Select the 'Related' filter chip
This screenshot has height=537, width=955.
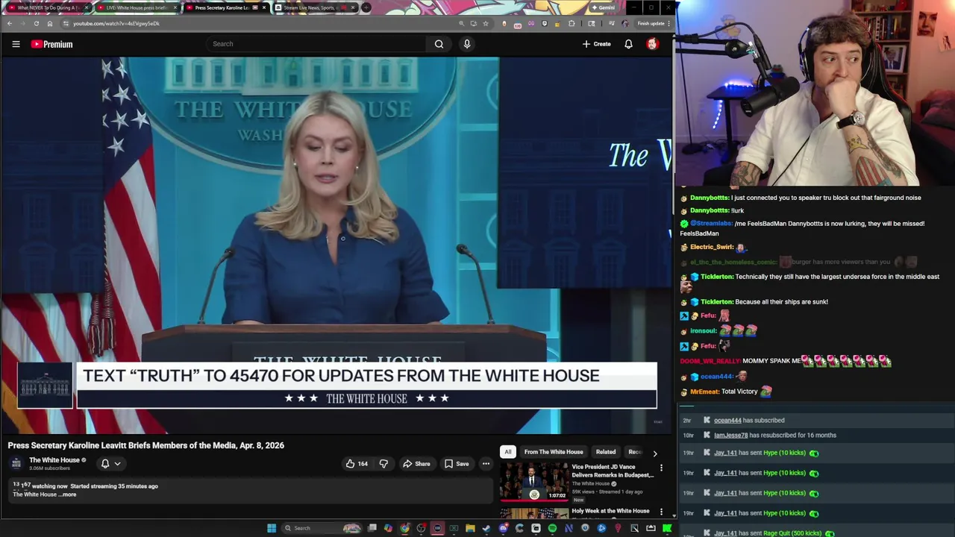coord(606,452)
